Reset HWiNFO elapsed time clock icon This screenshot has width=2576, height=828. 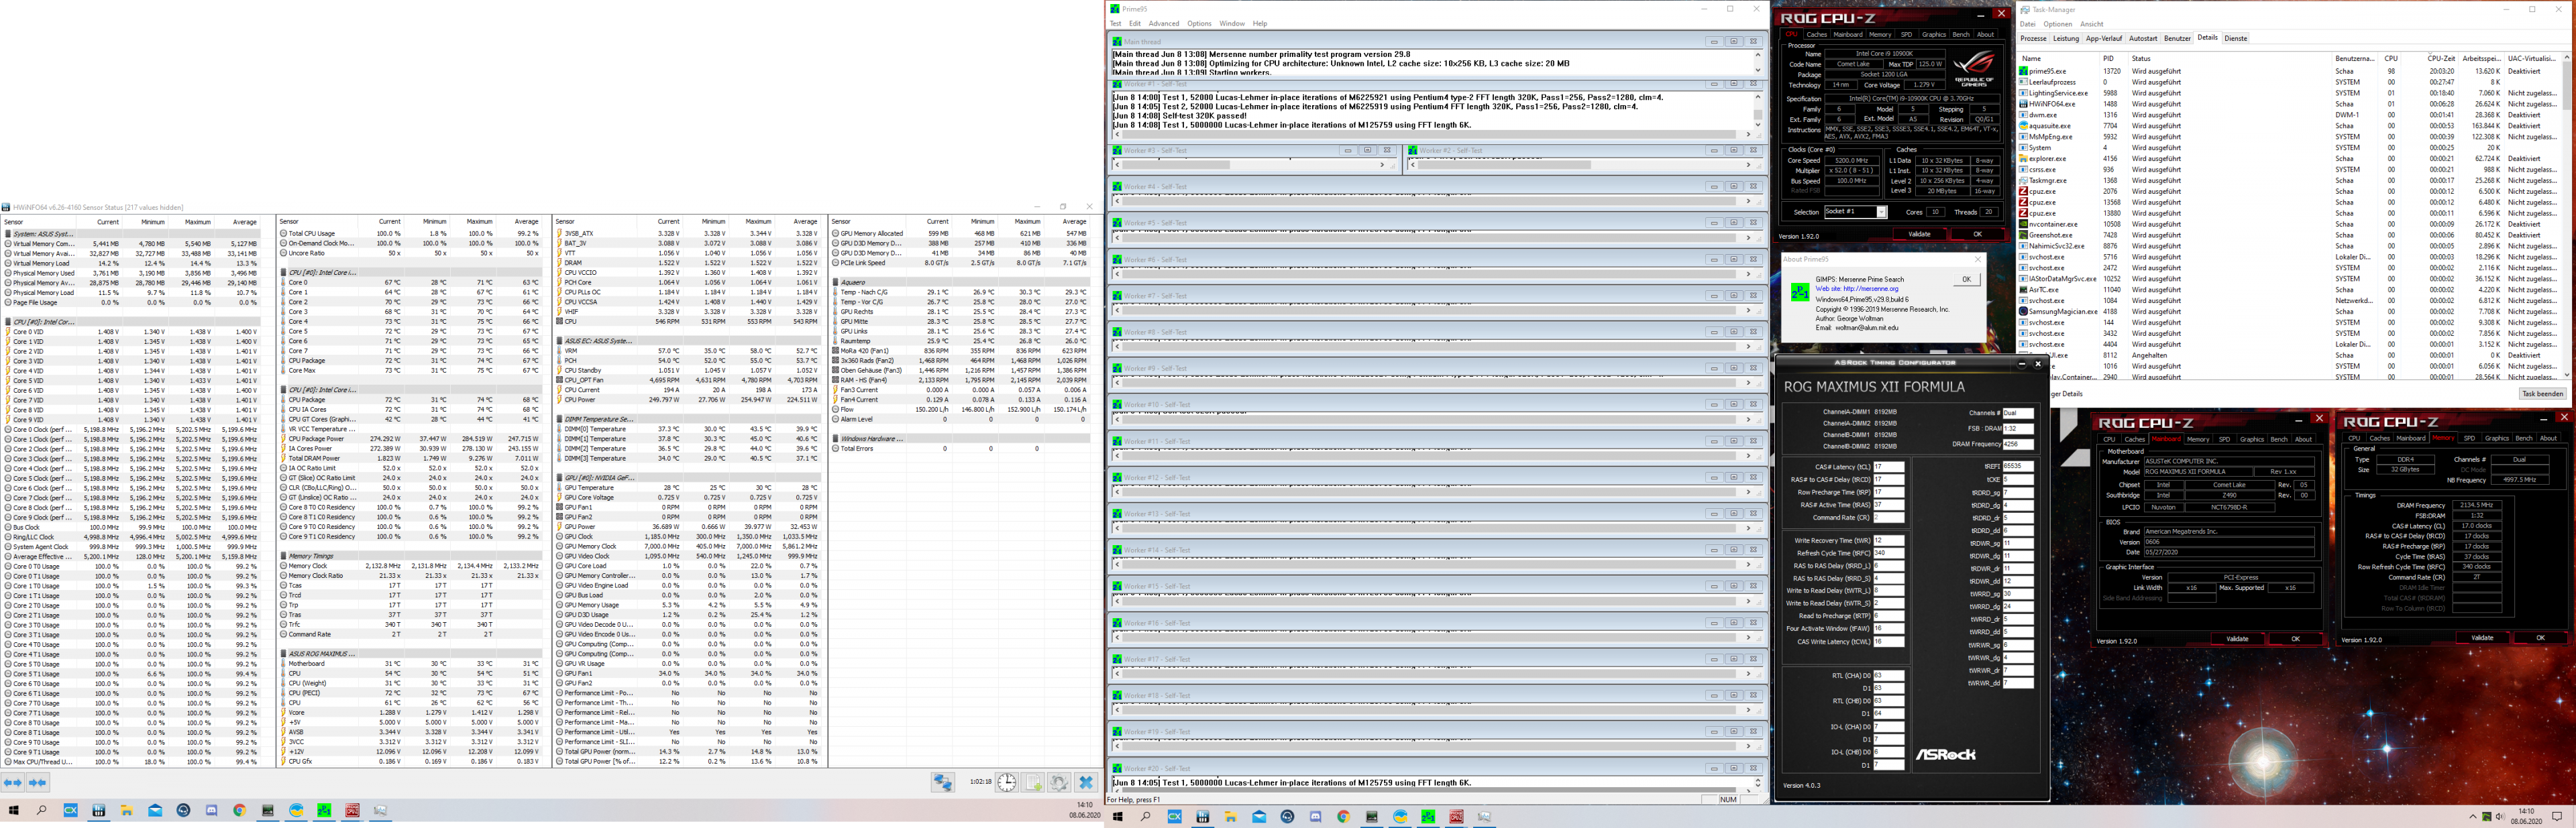1007,783
